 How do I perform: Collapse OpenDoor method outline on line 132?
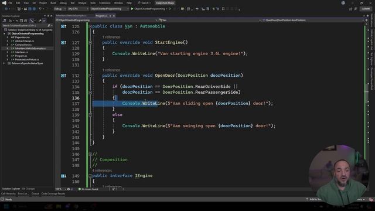tap(90, 76)
